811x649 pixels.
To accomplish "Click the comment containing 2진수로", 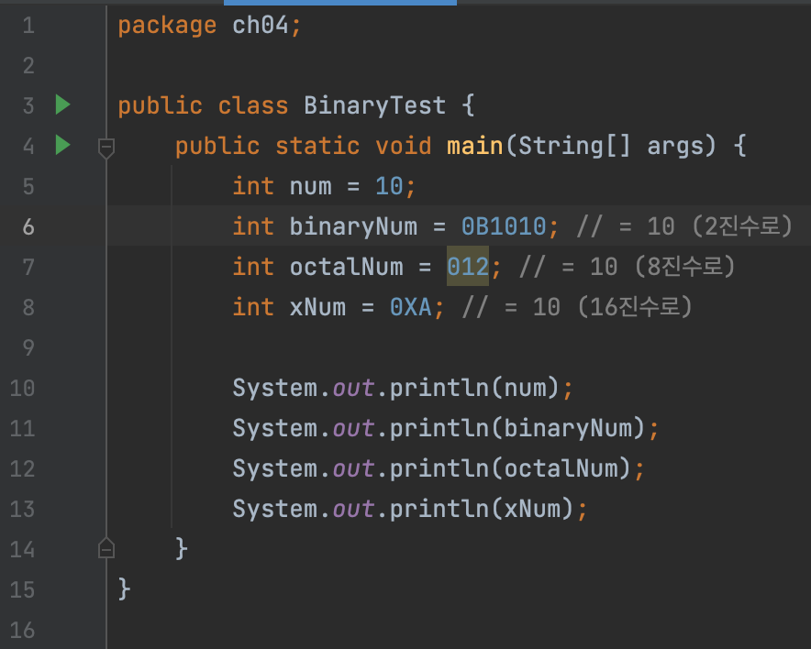I will click(x=684, y=226).
